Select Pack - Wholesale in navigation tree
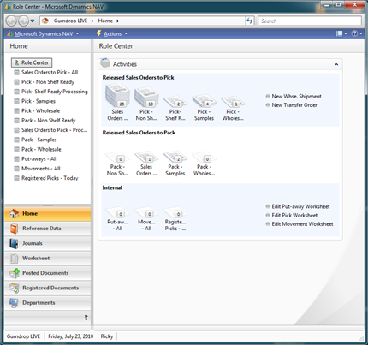Viewport: 368px width, 345px height. pos(41,150)
